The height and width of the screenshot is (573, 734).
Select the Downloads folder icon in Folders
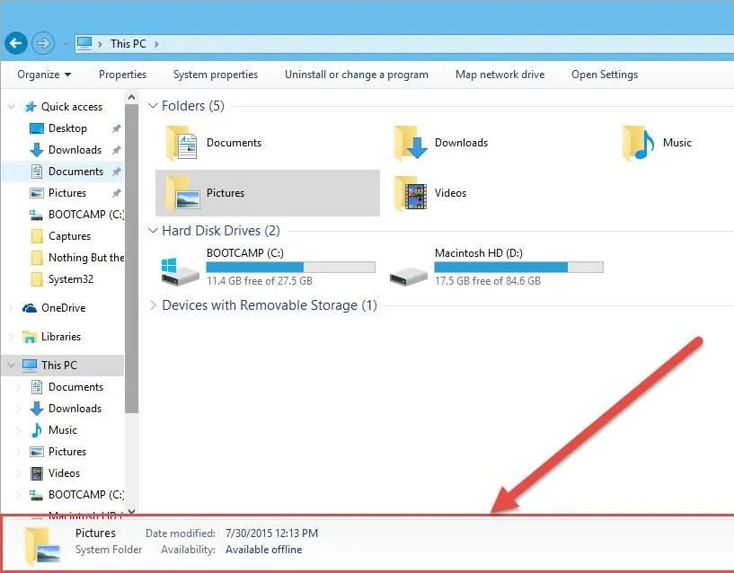click(410, 143)
